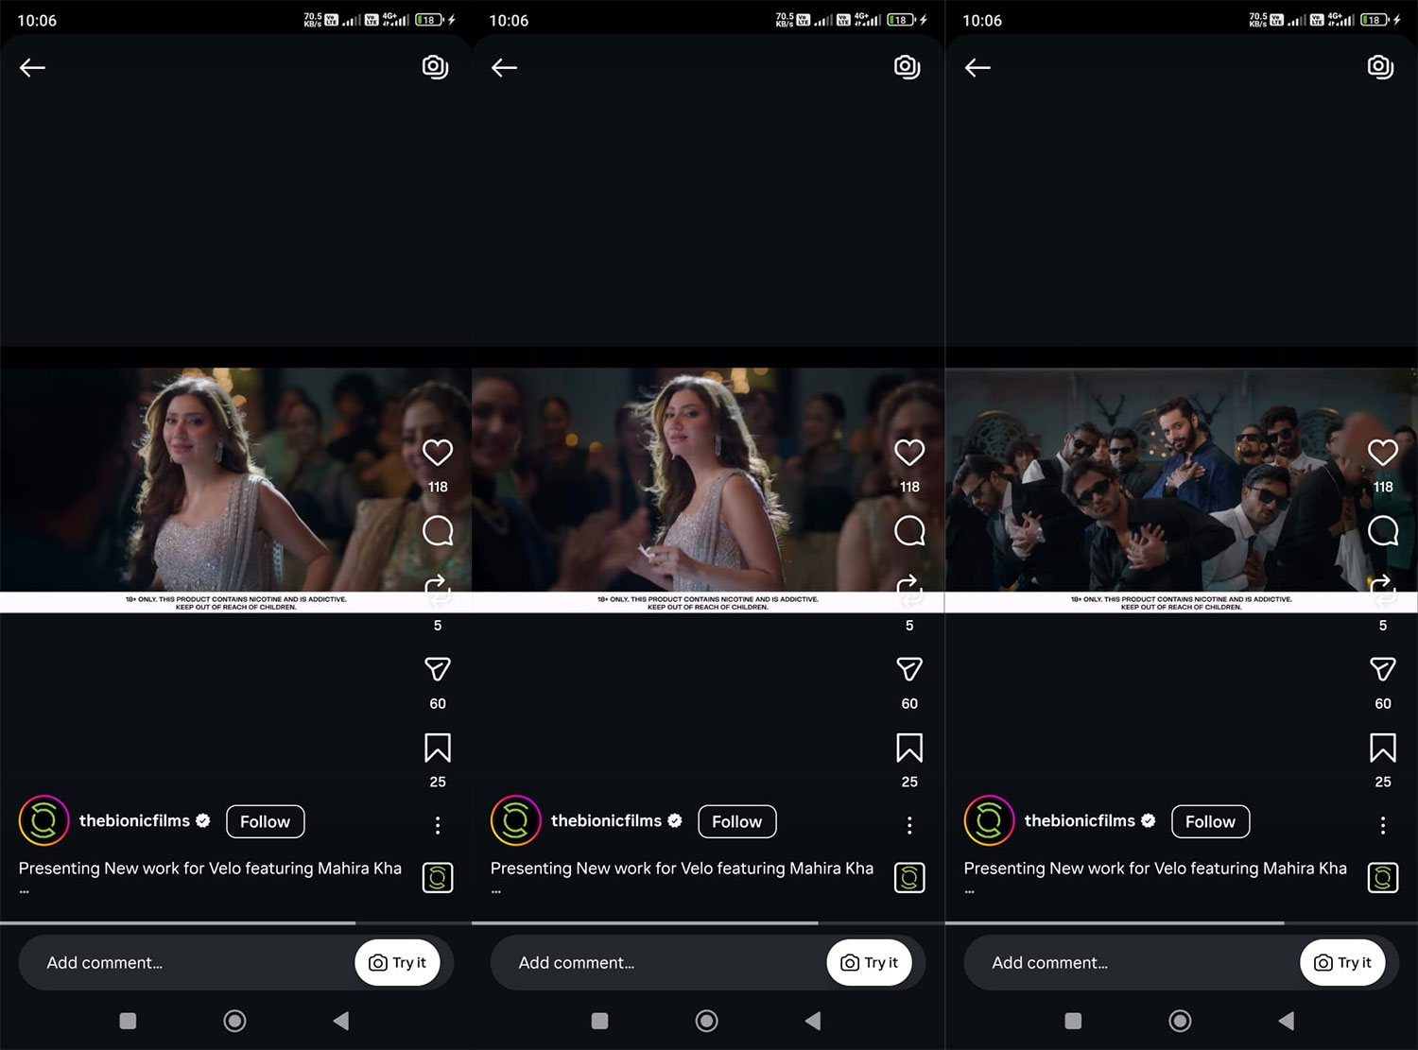This screenshot has height=1050, width=1418.
Task: Toggle the heart like in the right screen
Action: click(1382, 453)
